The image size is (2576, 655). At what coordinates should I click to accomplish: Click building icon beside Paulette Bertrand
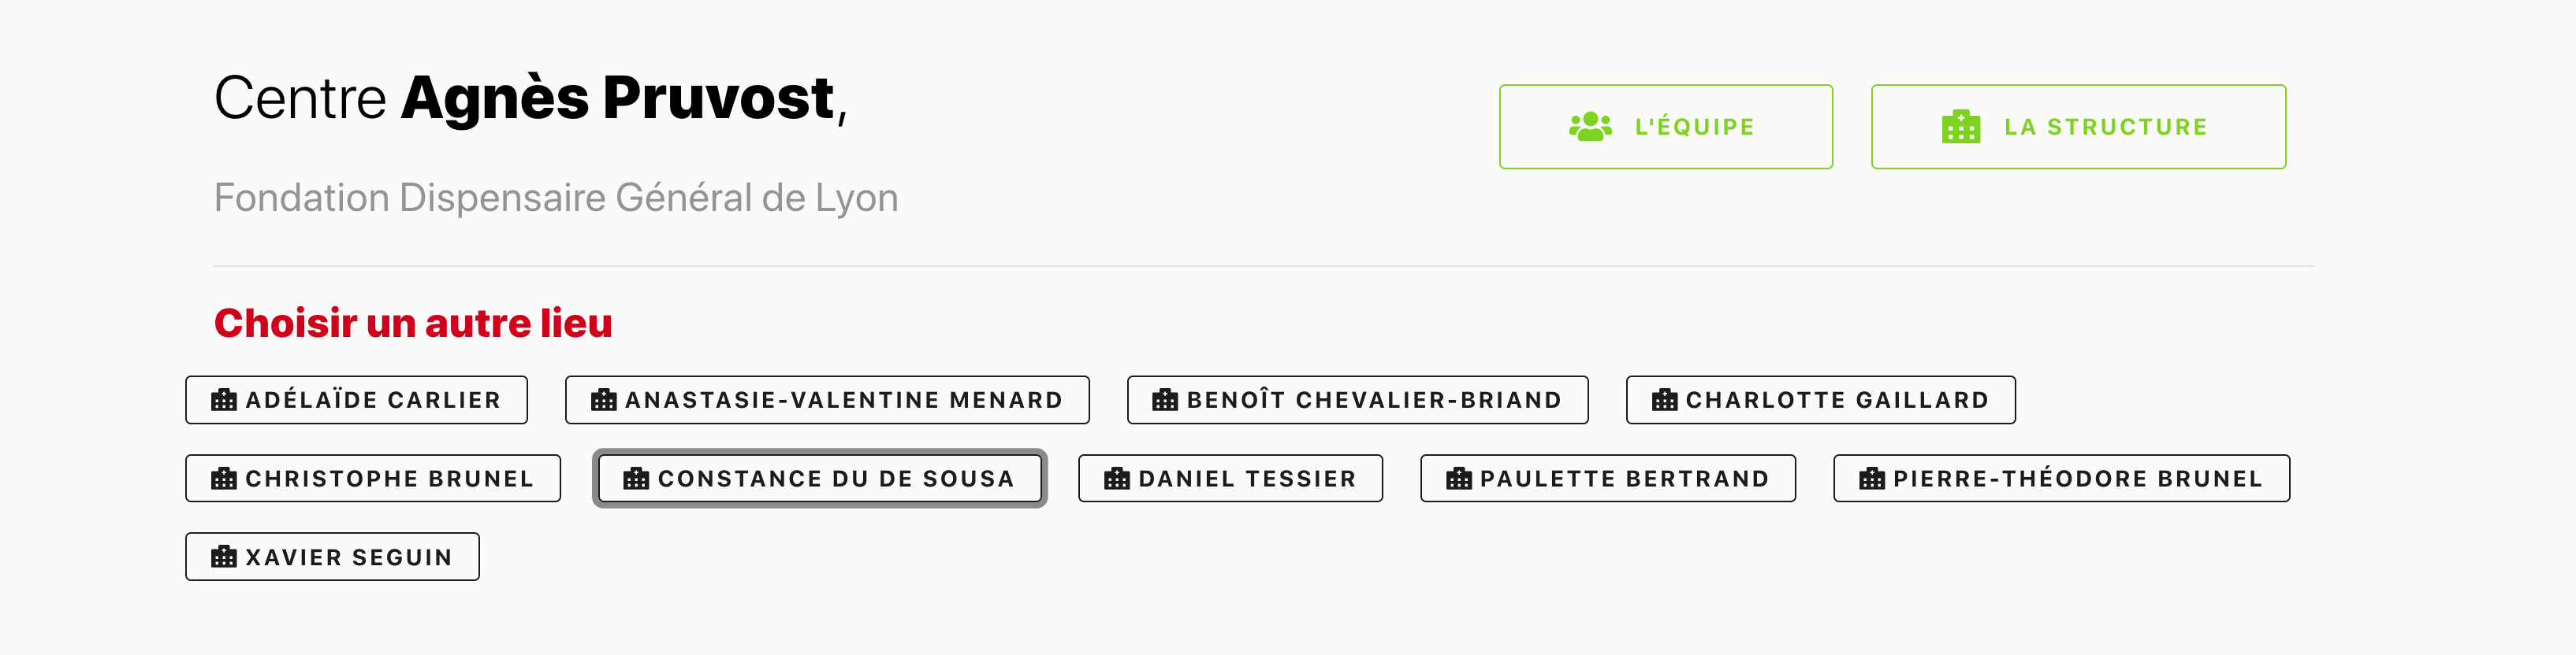coord(1459,479)
